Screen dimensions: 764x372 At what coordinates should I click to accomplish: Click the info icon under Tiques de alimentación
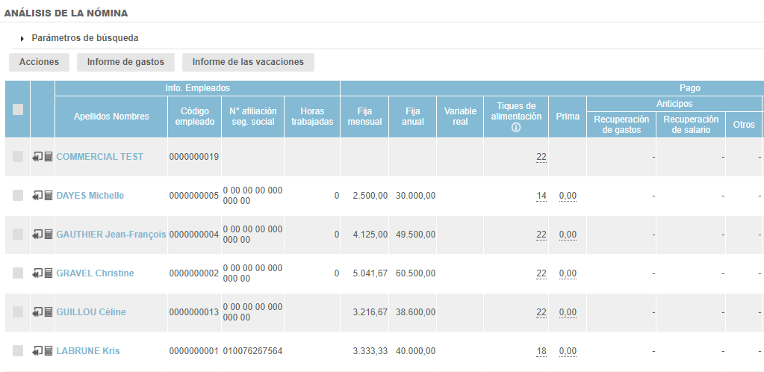click(516, 128)
